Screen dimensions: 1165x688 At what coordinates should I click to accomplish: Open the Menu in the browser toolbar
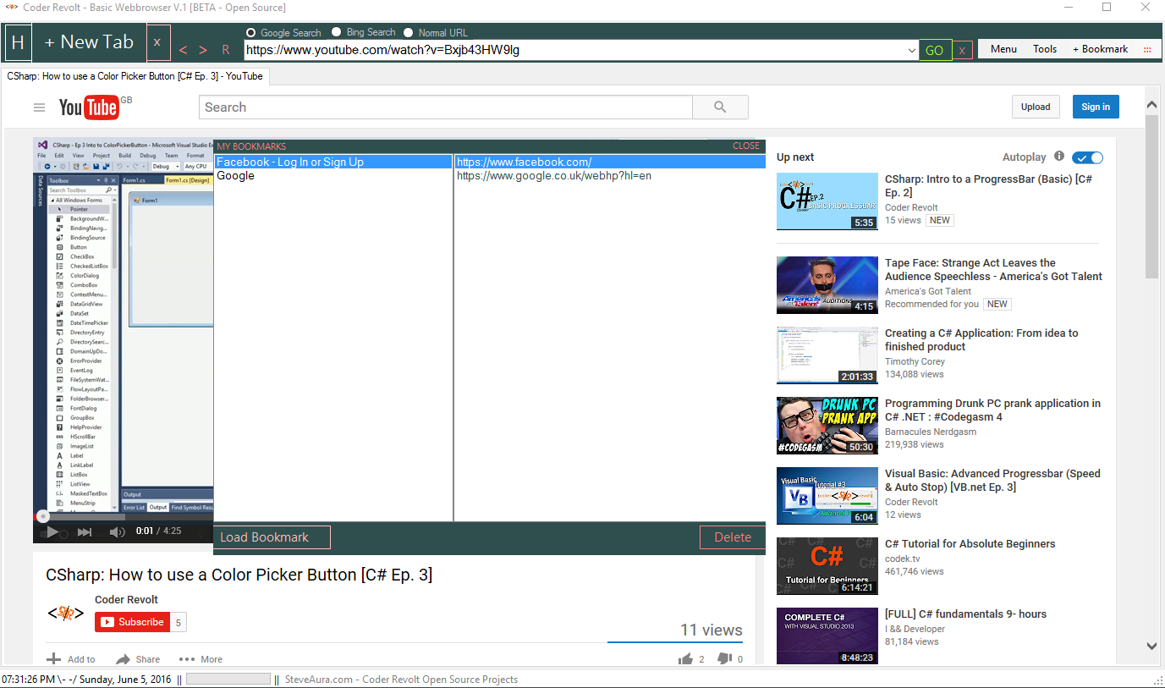click(x=1003, y=48)
